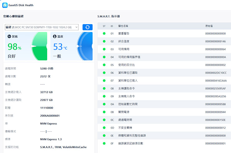Select the 控制器繁忙時間 attribute name
231x153 pixels.
pos(128,104)
